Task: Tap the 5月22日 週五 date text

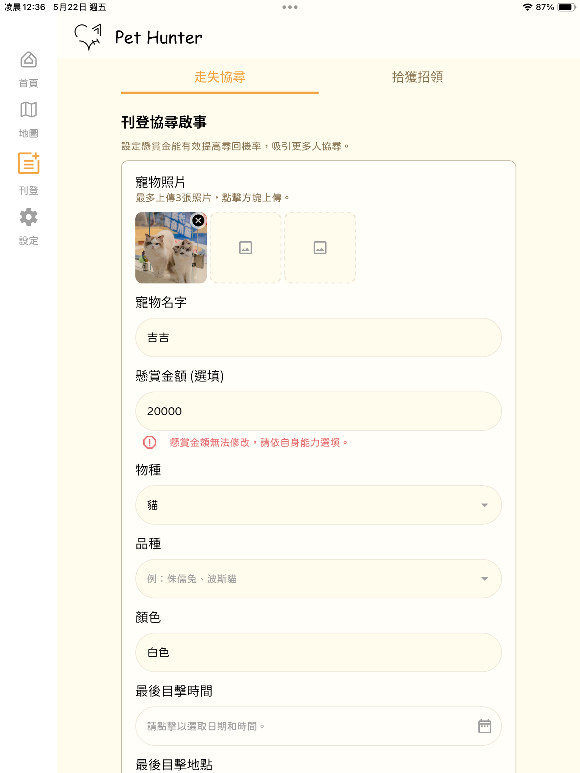Action: (x=80, y=7)
